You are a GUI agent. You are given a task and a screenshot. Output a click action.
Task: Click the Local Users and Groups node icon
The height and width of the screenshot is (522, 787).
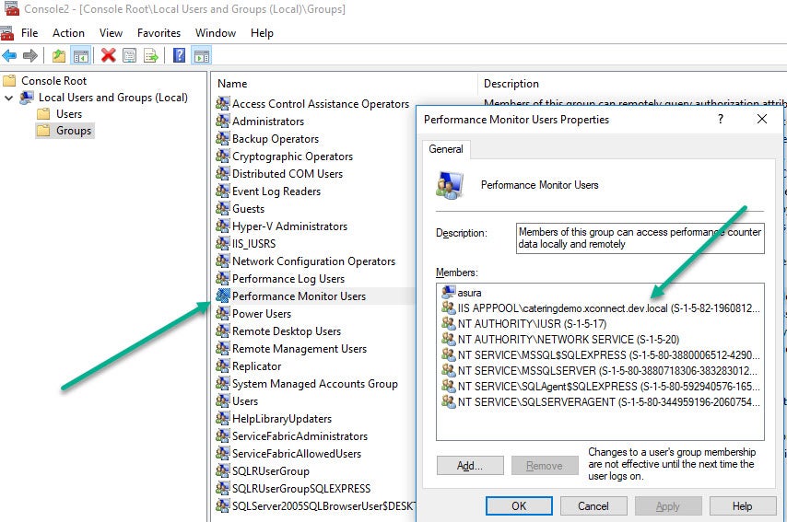tap(27, 98)
